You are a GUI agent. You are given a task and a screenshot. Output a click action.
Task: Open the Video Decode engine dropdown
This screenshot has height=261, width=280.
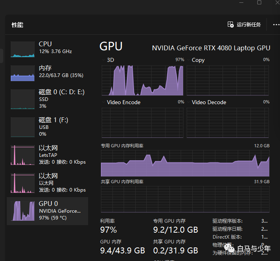[x=189, y=102]
